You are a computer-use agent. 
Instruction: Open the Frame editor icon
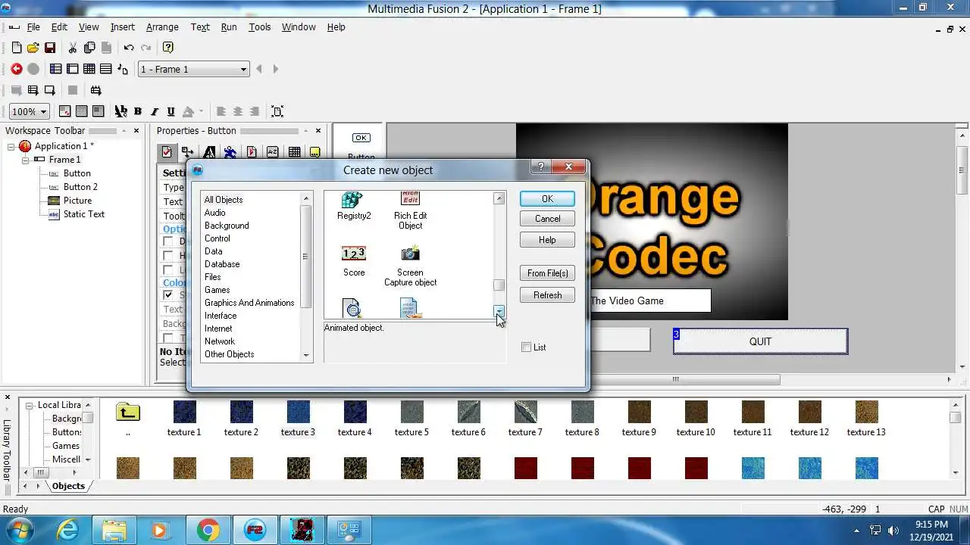(73, 69)
